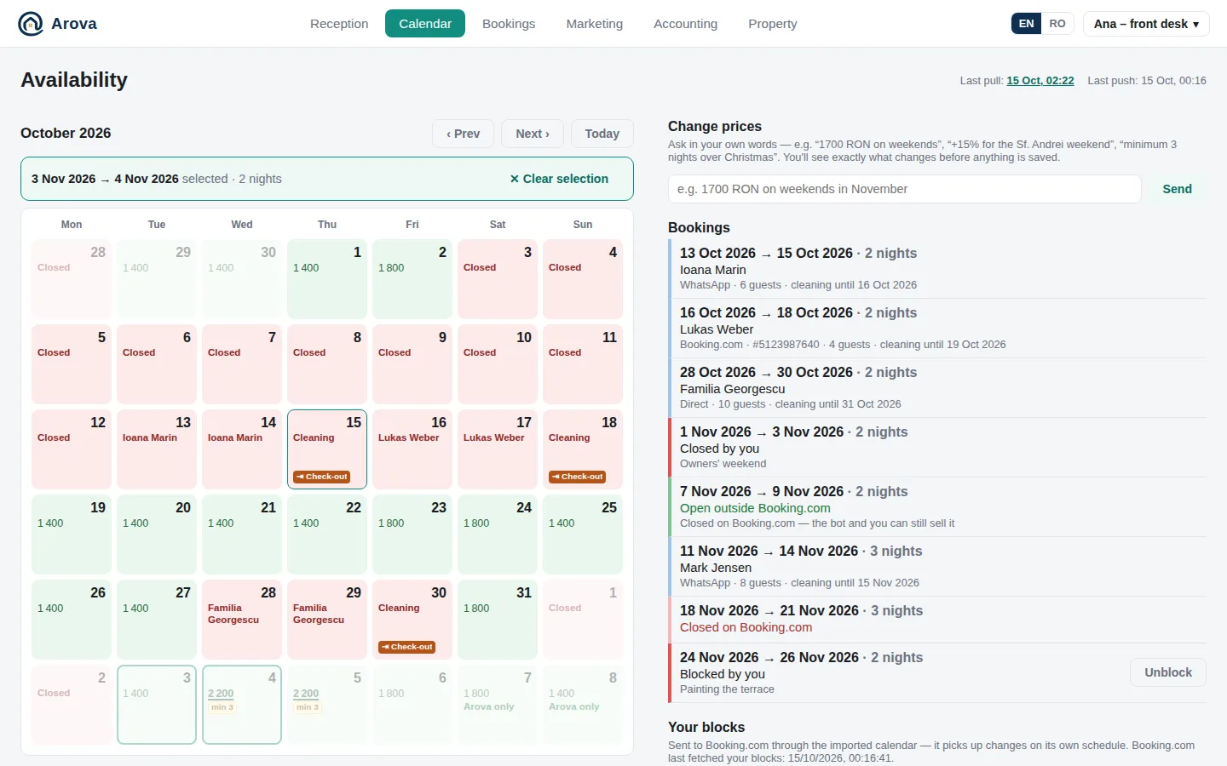Image resolution: width=1227 pixels, height=766 pixels.
Task: Click the Check-out badge on October 18
Action: coord(577,477)
